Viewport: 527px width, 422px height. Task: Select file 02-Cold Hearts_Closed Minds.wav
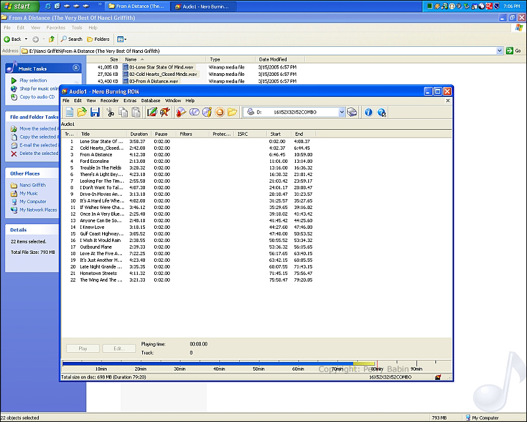163,74
